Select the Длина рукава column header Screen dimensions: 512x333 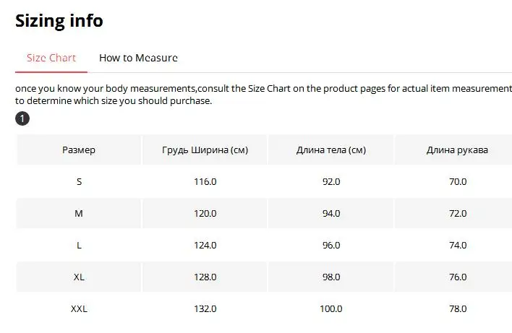tap(458, 150)
